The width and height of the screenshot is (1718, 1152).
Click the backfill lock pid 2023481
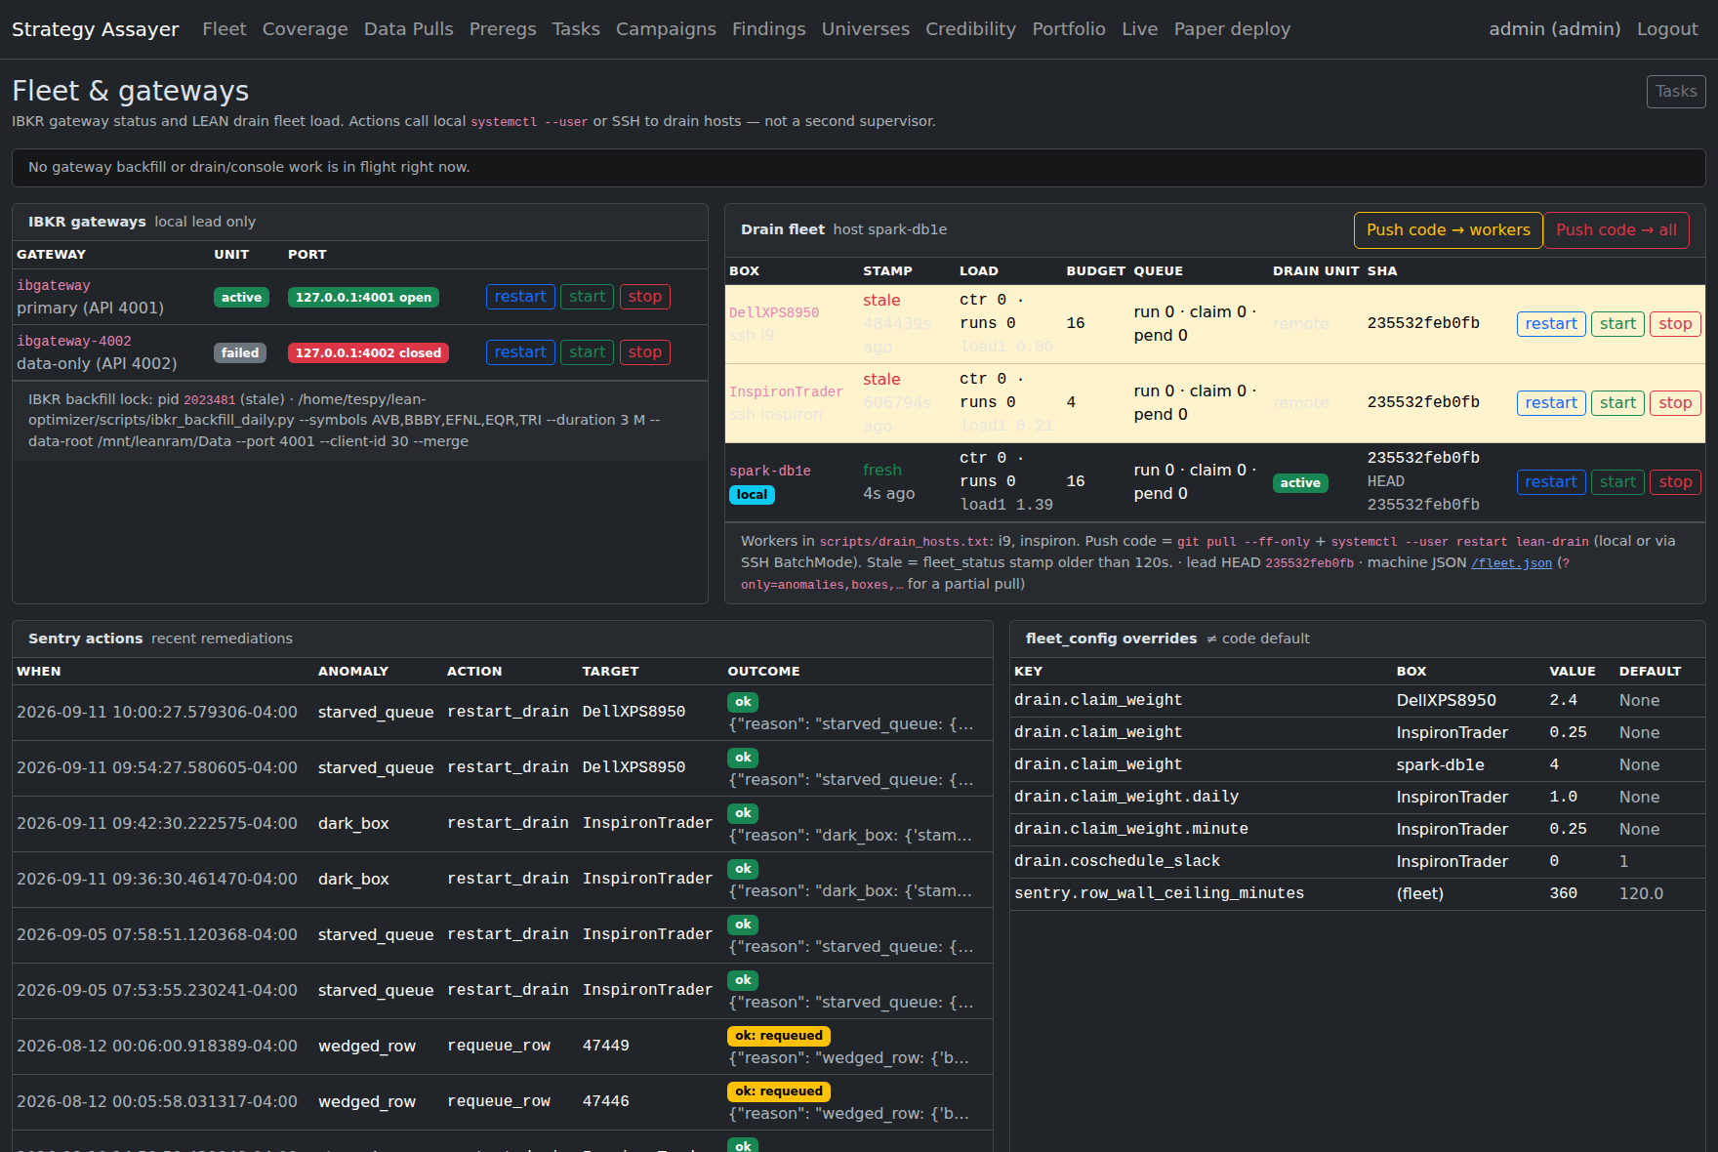(210, 400)
